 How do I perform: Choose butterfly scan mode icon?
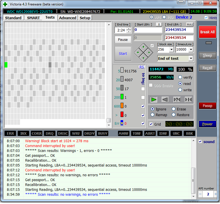coord(188,100)
